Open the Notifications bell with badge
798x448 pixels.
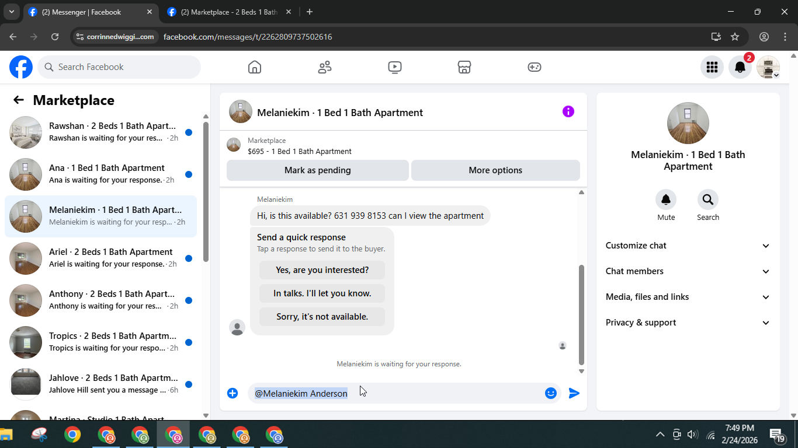pos(740,67)
